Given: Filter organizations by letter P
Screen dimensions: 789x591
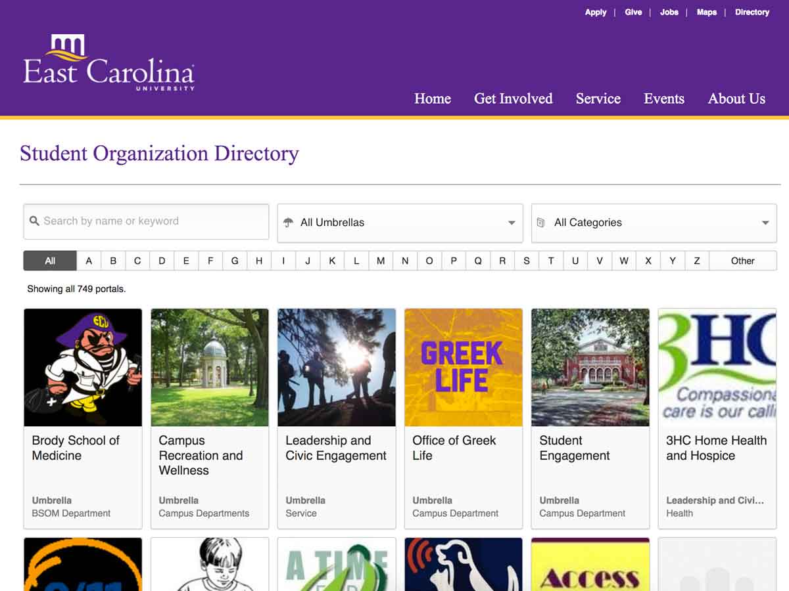Looking at the screenshot, I should click(454, 261).
